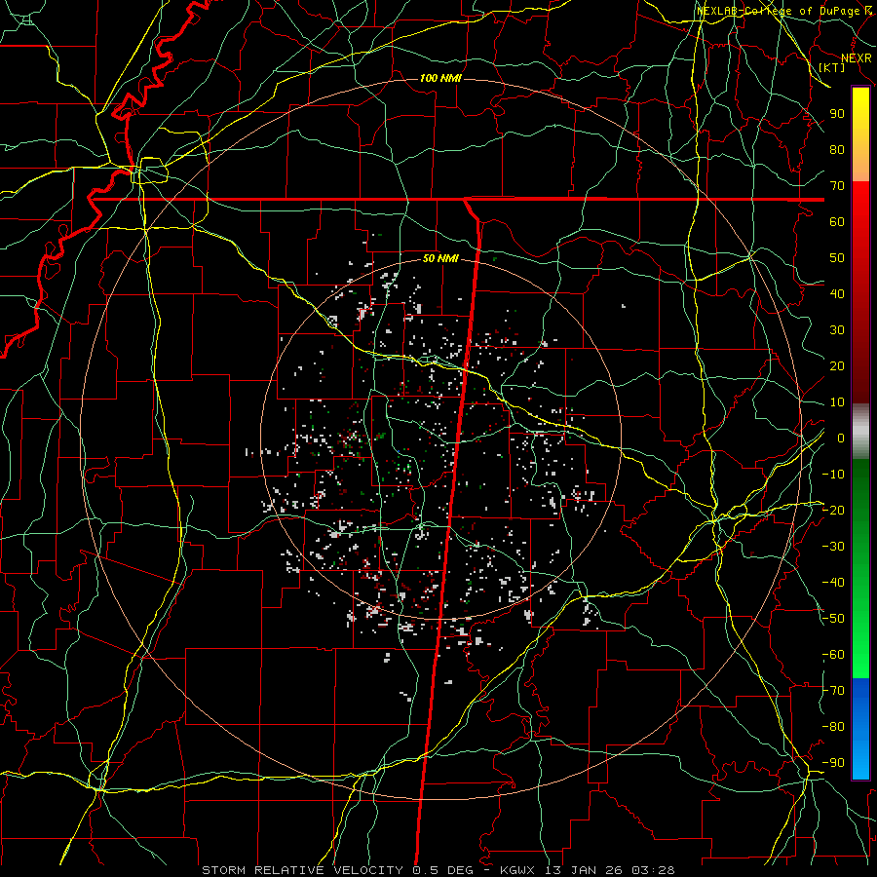Click the -70 value on the color scale

(833, 691)
